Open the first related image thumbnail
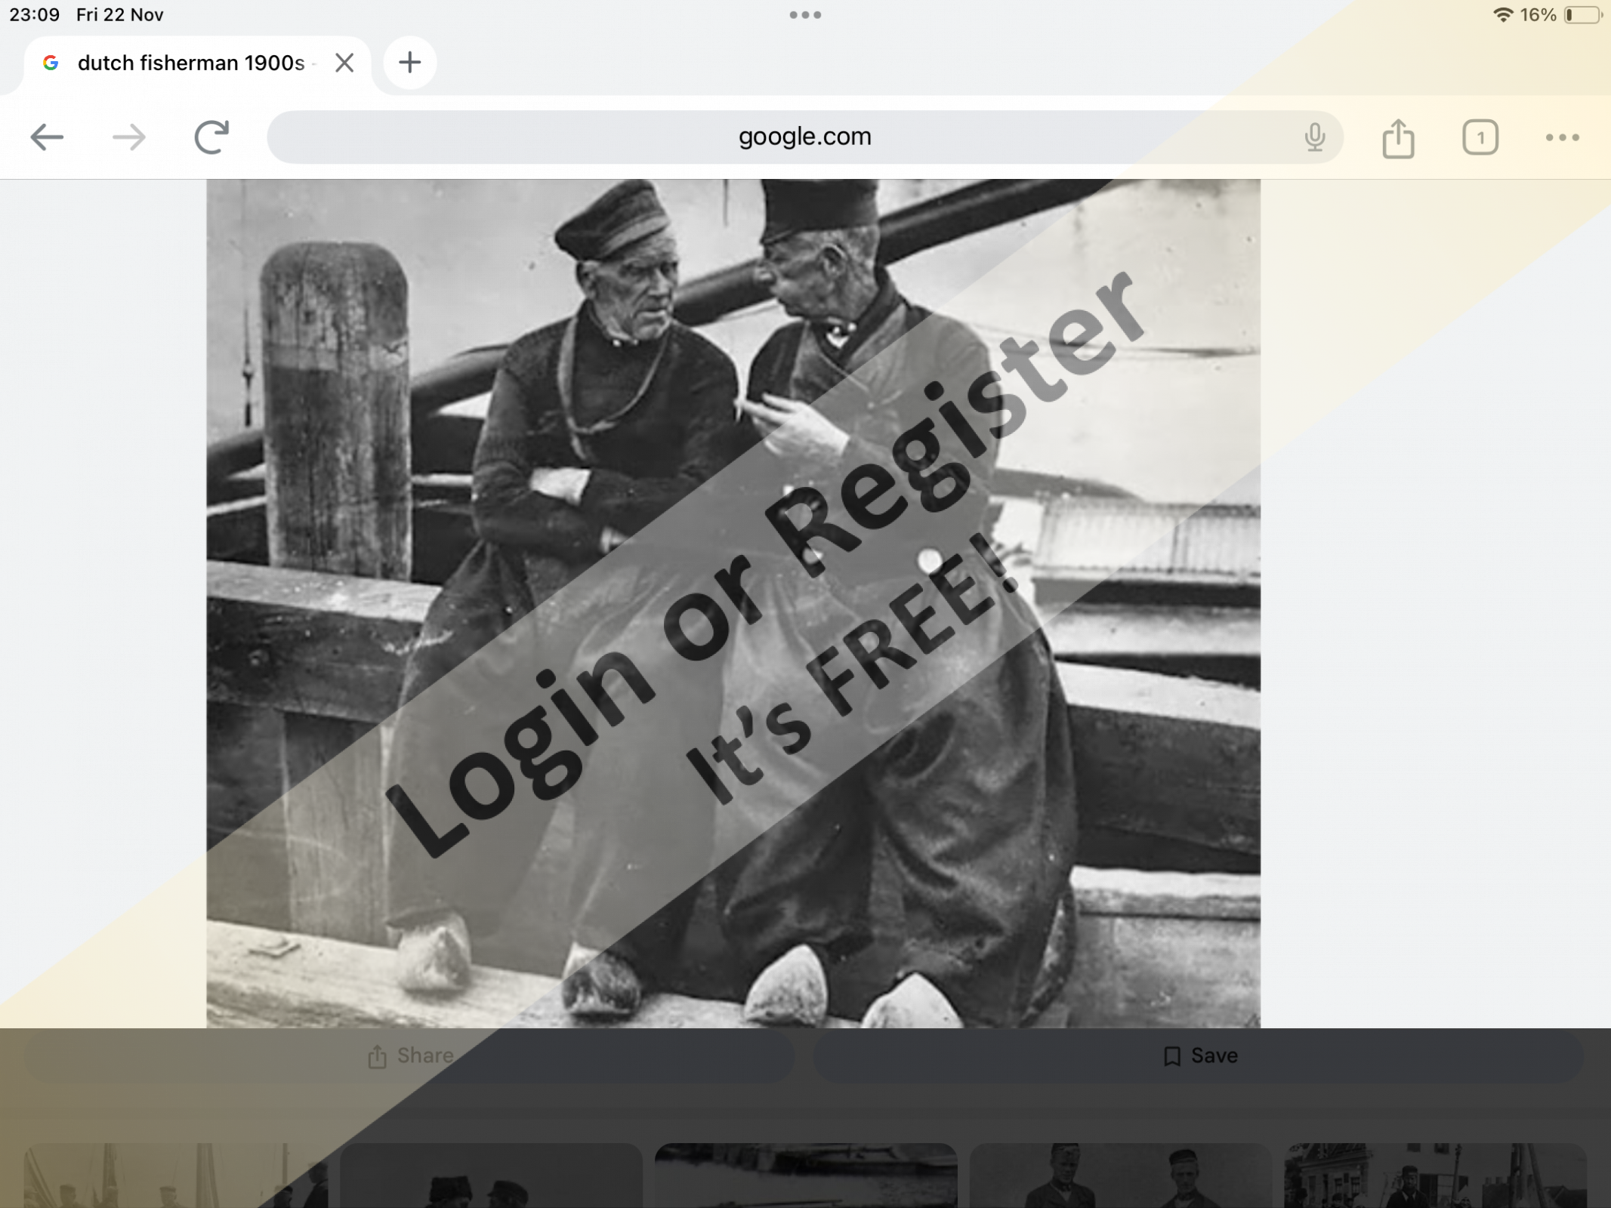The height and width of the screenshot is (1208, 1611). tap(175, 1176)
